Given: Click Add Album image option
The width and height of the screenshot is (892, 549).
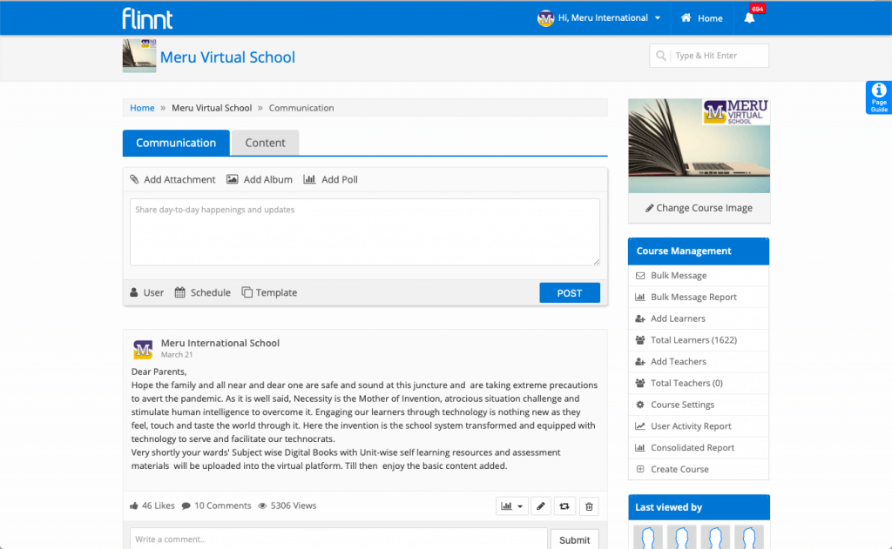Looking at the screenshot, I should [x=260, y=179].
